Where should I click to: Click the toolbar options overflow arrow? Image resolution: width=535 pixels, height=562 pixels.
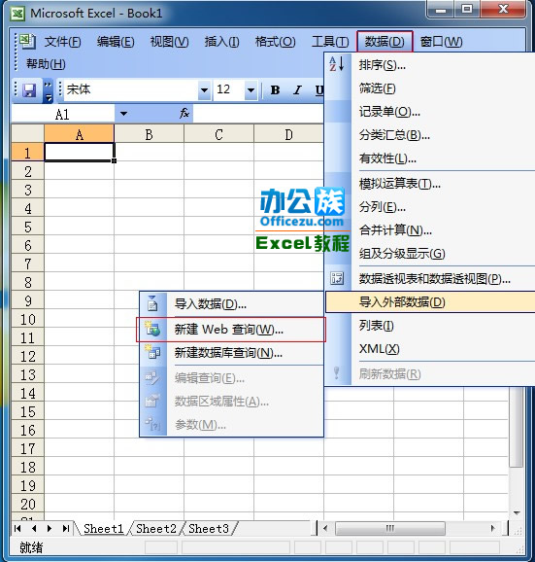click(48, 91)
